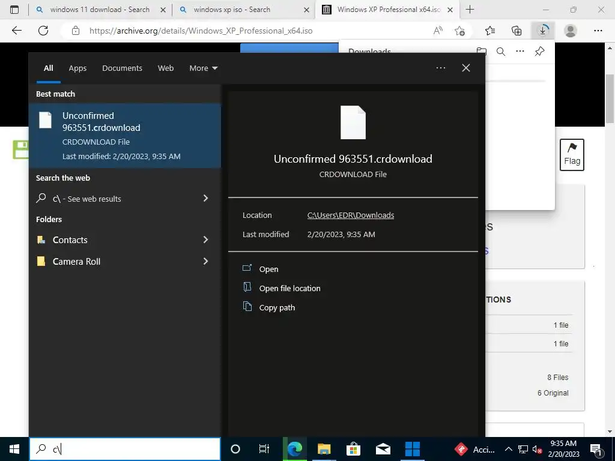Expand arrow beside See web results

pos(205,198)
